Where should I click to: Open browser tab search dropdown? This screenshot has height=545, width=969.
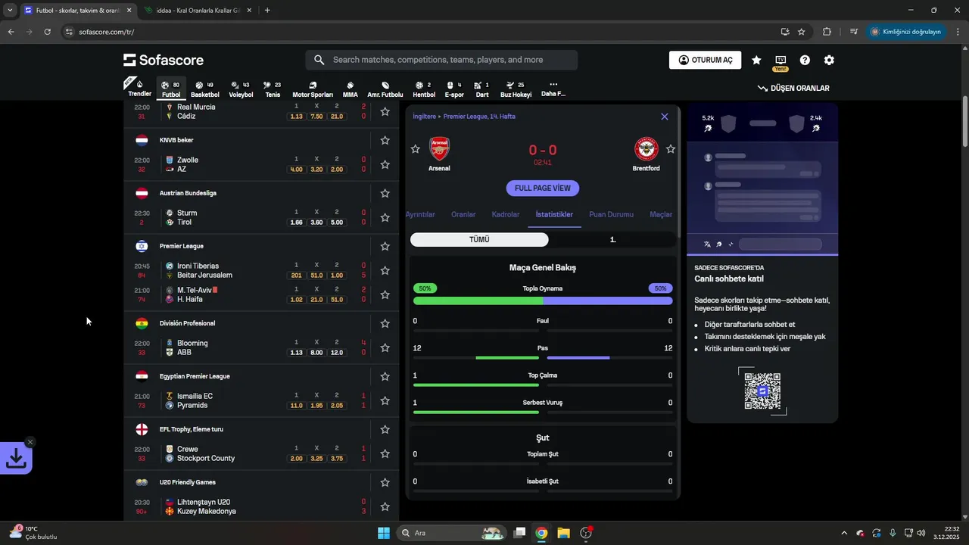pos(10,11)
